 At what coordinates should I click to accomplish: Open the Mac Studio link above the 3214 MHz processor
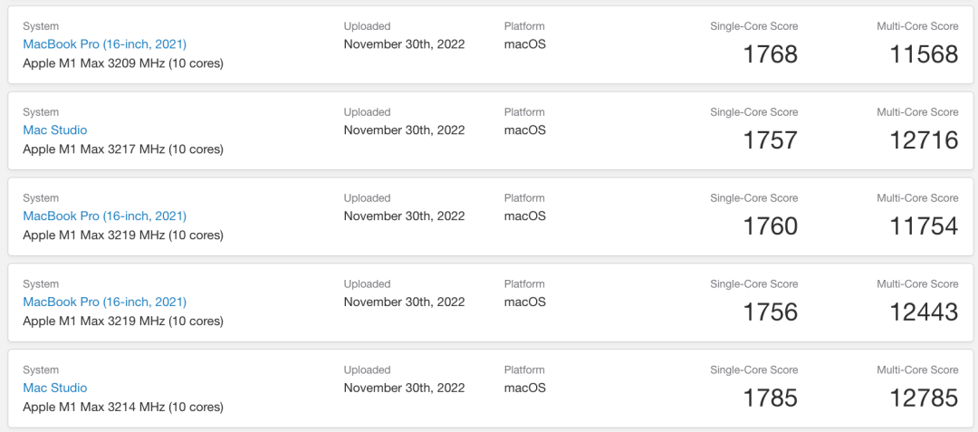coord(55,389)
